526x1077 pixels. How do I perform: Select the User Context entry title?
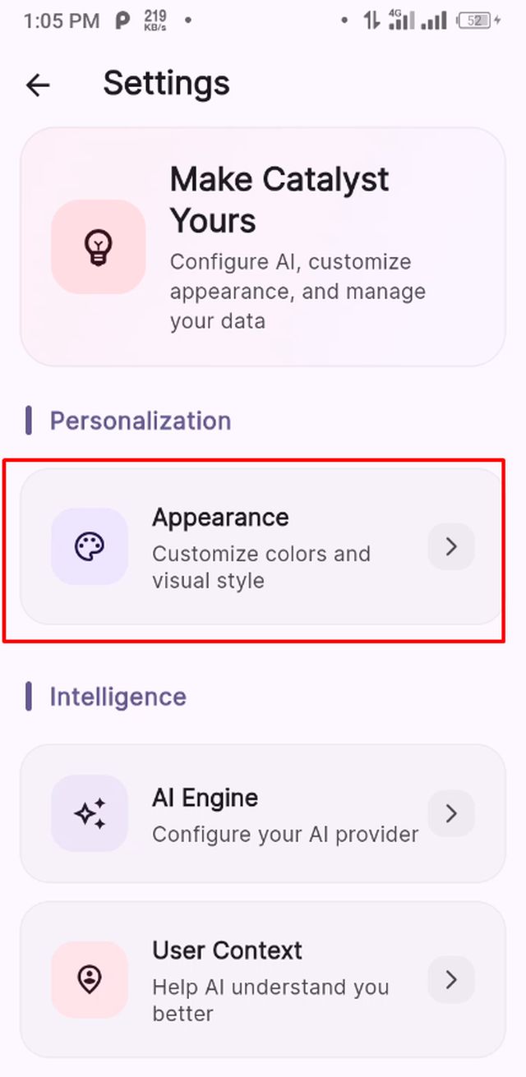click(227, 950)
